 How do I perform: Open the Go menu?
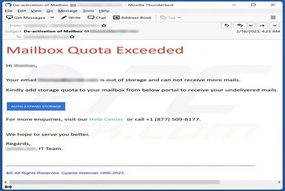point(50,11)
